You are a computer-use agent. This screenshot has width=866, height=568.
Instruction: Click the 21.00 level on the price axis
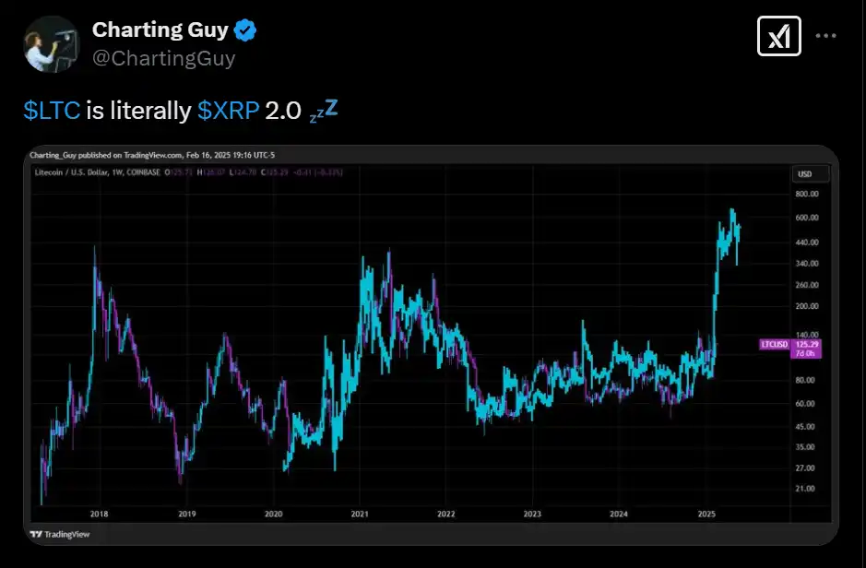pyautogui.click(x=805, y=488)
